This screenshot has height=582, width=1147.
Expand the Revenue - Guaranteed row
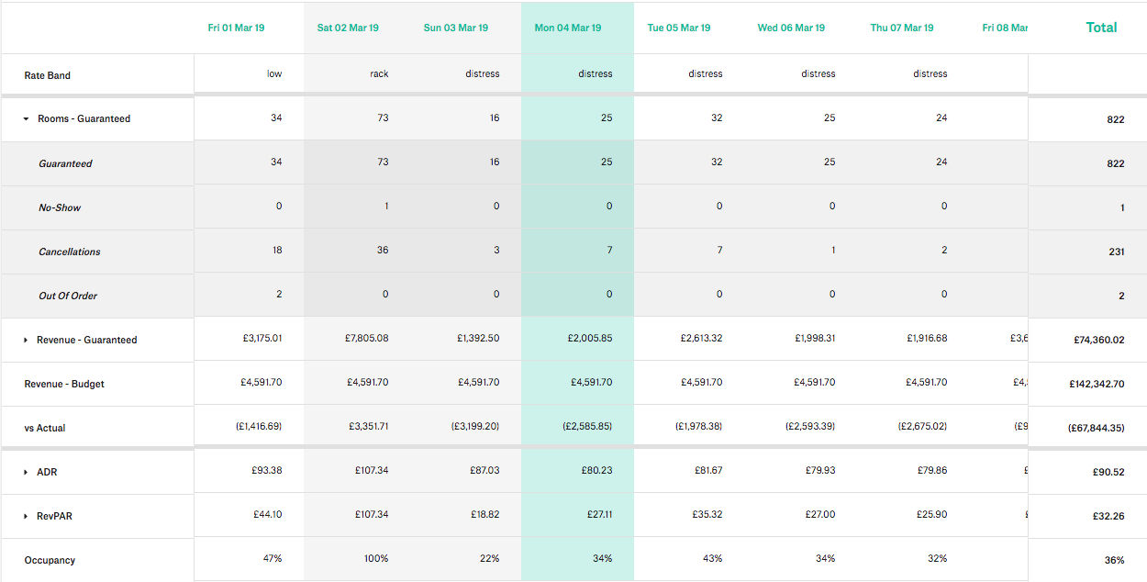(26, 341)
